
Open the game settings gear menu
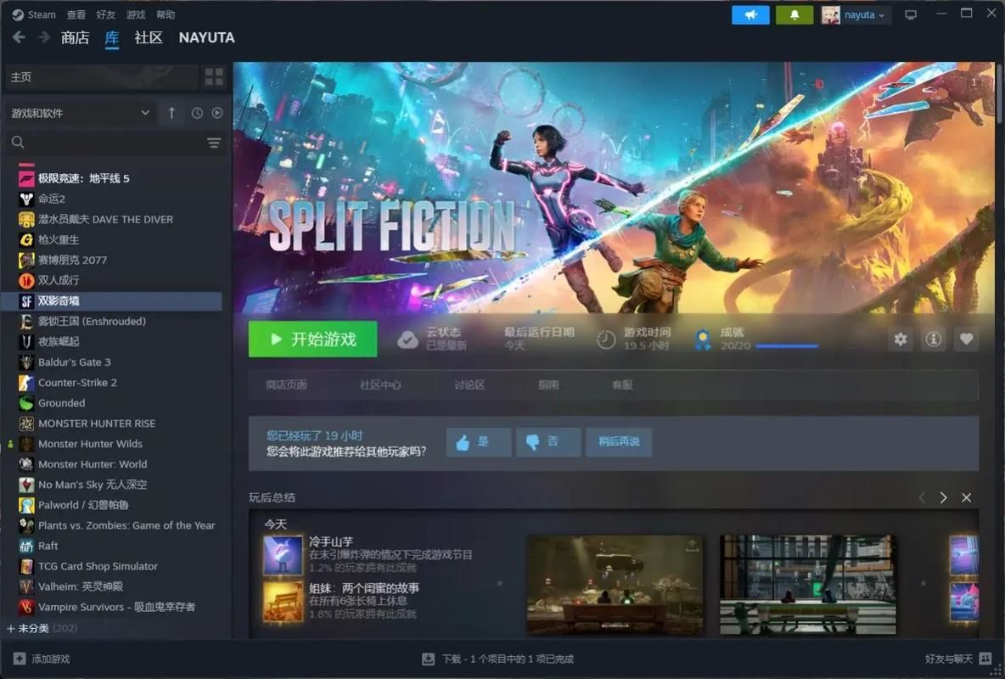coord(901,339)
